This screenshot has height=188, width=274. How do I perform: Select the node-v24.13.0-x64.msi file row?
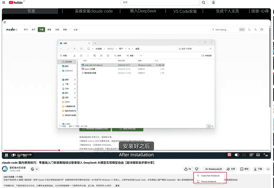pyautogui.click(x=123, y=65)
